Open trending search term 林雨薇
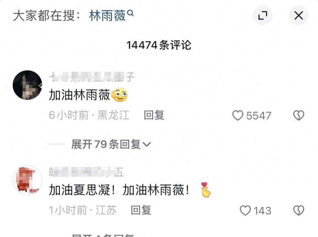This screenshot has width=318, height=237. 107,16
